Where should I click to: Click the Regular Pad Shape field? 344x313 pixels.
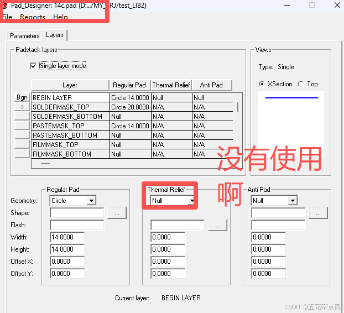pos(77,213)
